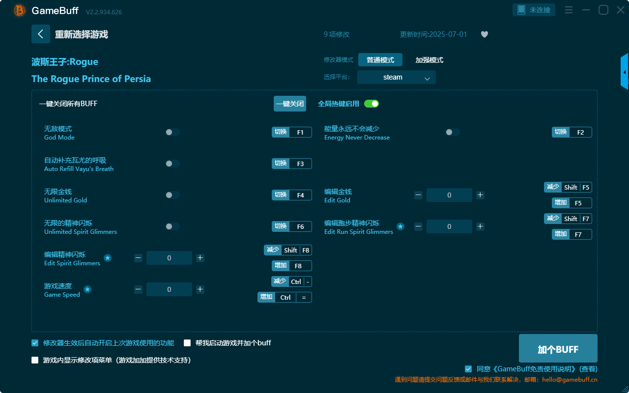
Task: Increase Edit Gold value with plus
Action: click(x=480, y=195)
